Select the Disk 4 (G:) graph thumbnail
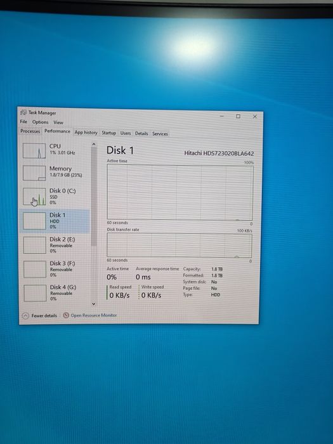 (x=35, y=293)
